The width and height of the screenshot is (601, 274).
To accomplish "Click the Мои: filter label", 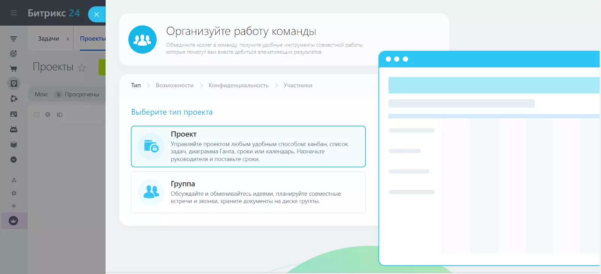I will (x=41, y=94).
